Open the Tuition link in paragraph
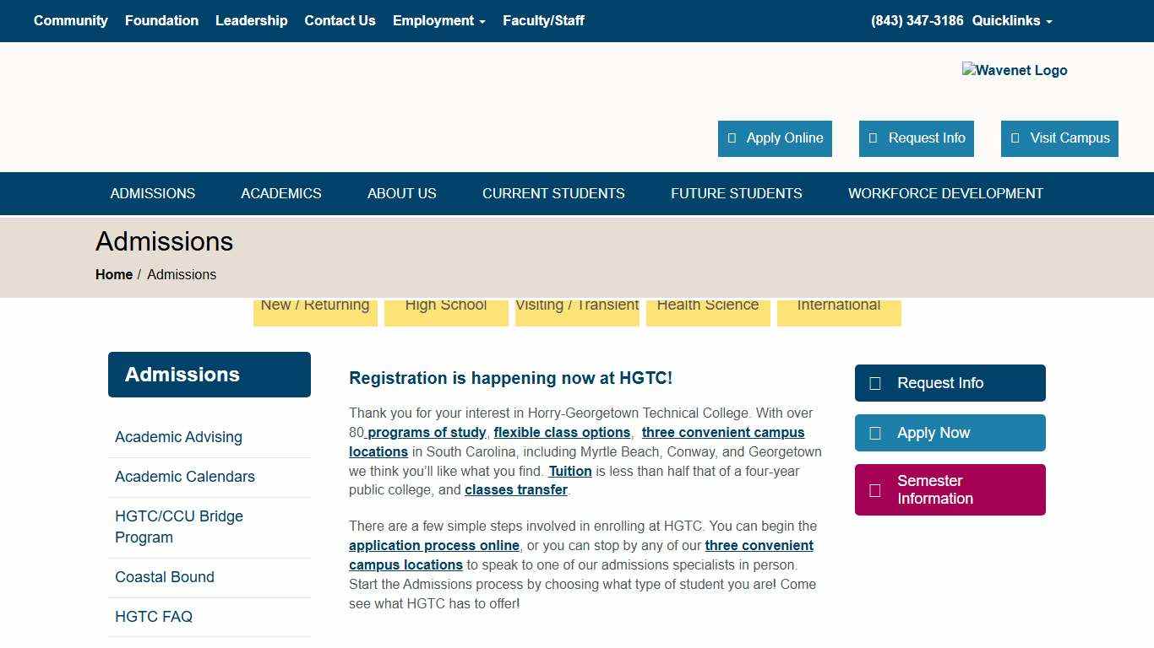 pyautogui.click(x=570, y=471)
